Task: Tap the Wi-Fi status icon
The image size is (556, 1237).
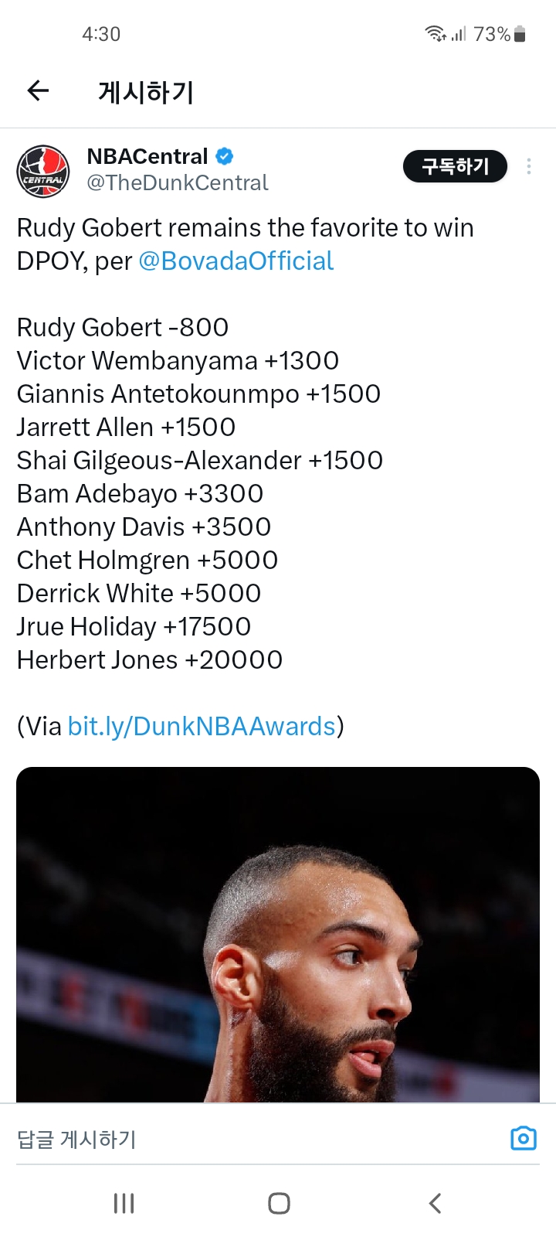Action: 435,34
